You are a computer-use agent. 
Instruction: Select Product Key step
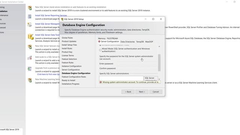(x=67, y=52)
